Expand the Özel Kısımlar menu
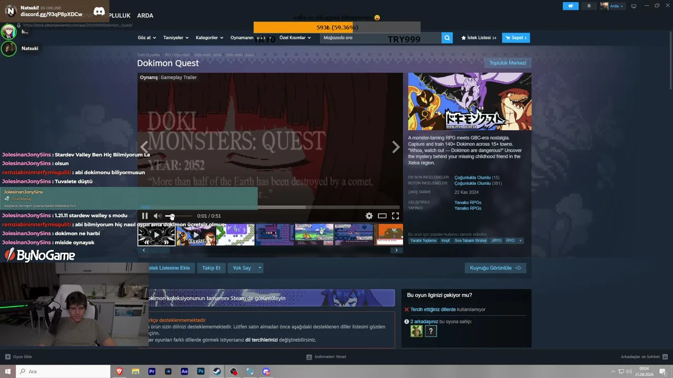Screen dimensions: 673x378 (295, 38)
